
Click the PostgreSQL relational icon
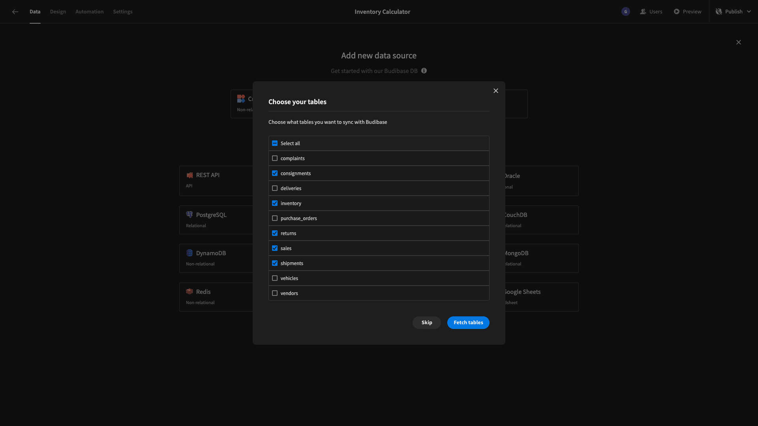(189, 214)
